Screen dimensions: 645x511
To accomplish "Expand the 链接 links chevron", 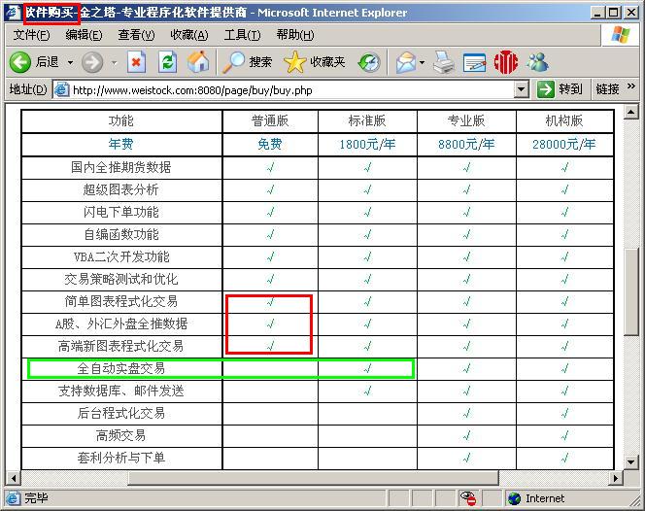I will [x=631, y=86].
